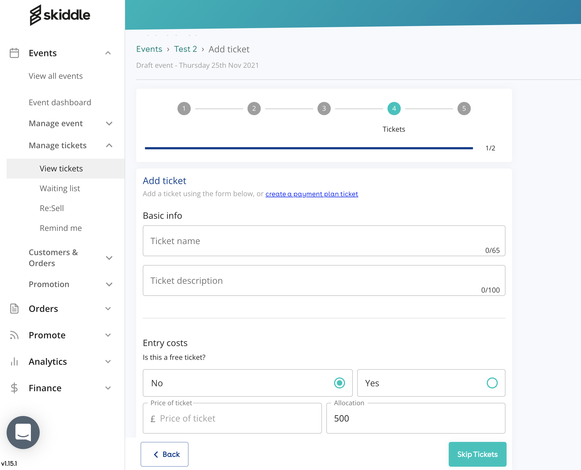Click the Orders document icon
This screenshot has height=470, width=581.
pos(14,309)
